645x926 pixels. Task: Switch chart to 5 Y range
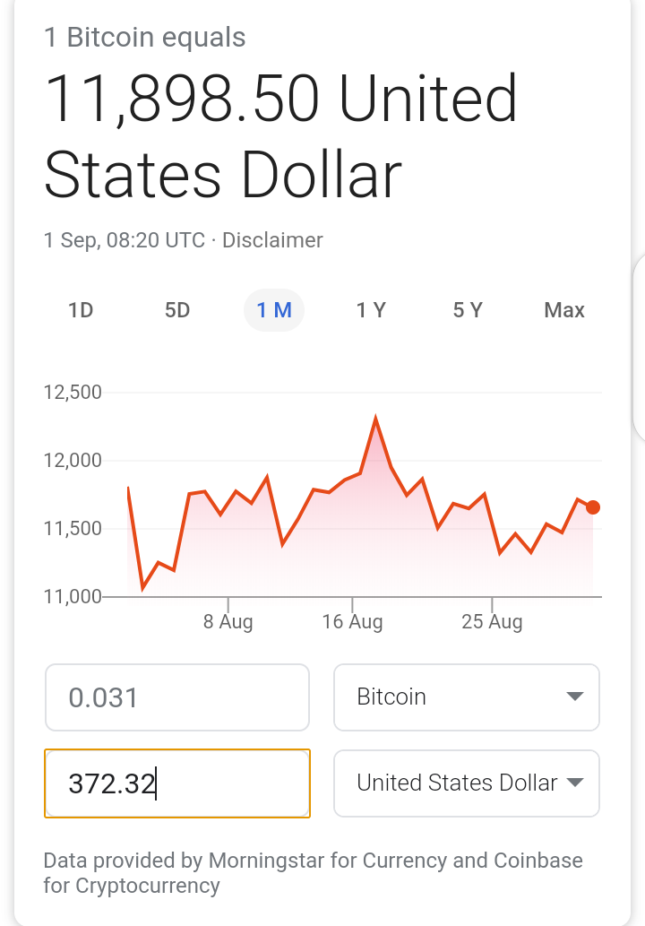(x=468, y=310)
